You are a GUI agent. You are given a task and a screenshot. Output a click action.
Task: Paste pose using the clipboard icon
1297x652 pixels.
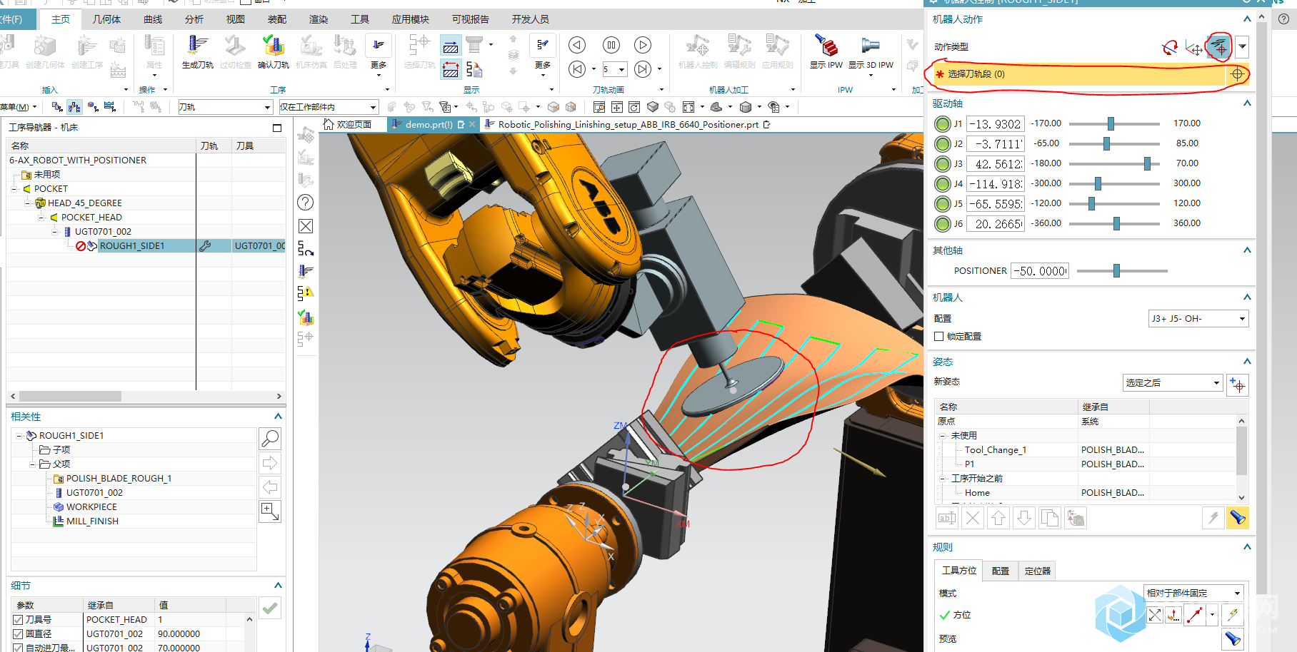(x=1076, y=519)
